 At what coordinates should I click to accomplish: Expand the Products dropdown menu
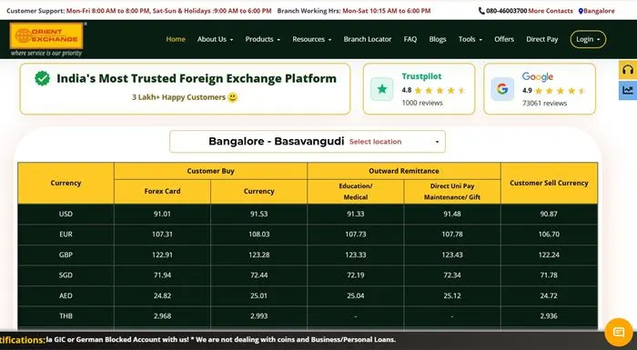tap(262, 39)
